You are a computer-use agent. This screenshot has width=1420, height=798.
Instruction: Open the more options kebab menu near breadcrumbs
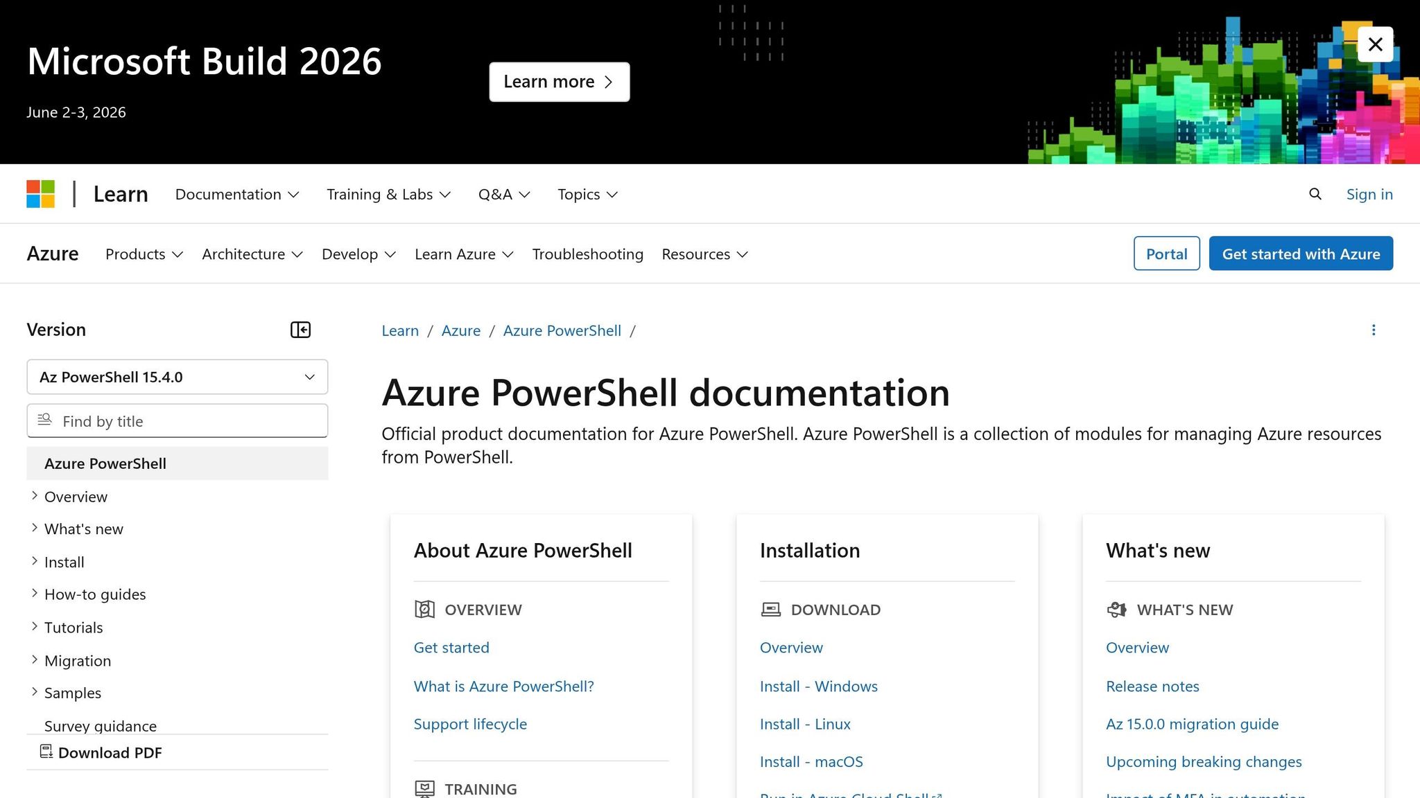click(x=1374, y=330)
